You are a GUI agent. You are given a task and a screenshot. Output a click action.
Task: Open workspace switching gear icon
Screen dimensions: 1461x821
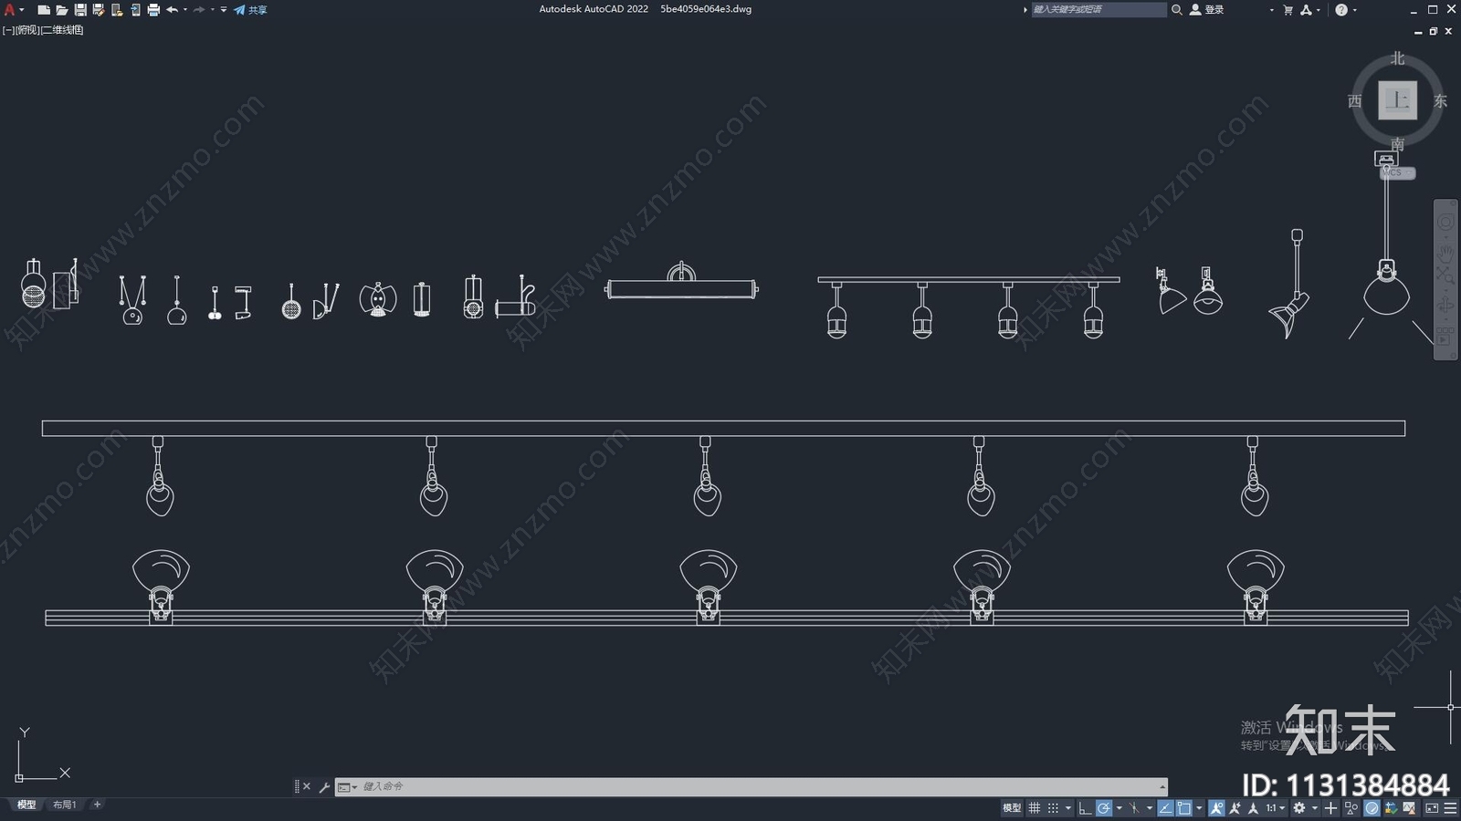(x=1298, y=808)
